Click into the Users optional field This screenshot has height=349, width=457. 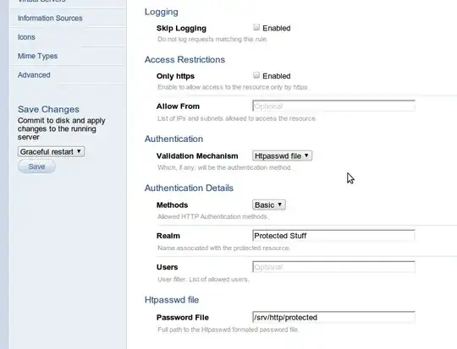[x=333, y=267]
